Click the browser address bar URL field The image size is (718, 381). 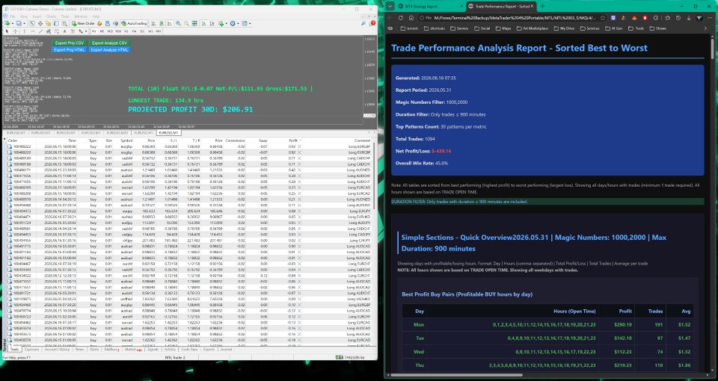tap(509, 18)
